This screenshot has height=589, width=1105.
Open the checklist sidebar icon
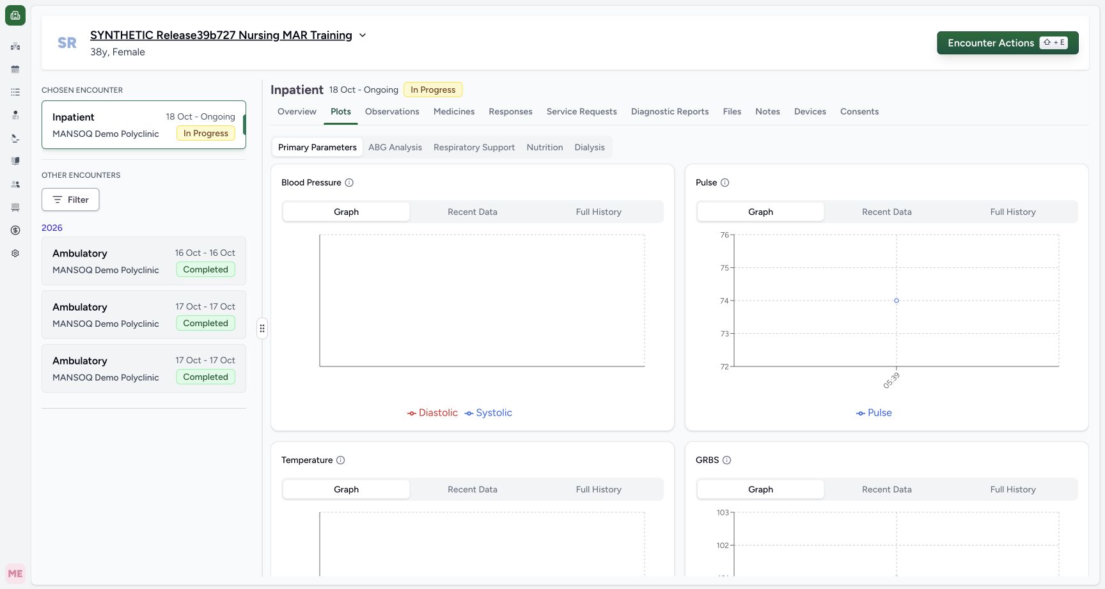15,92
